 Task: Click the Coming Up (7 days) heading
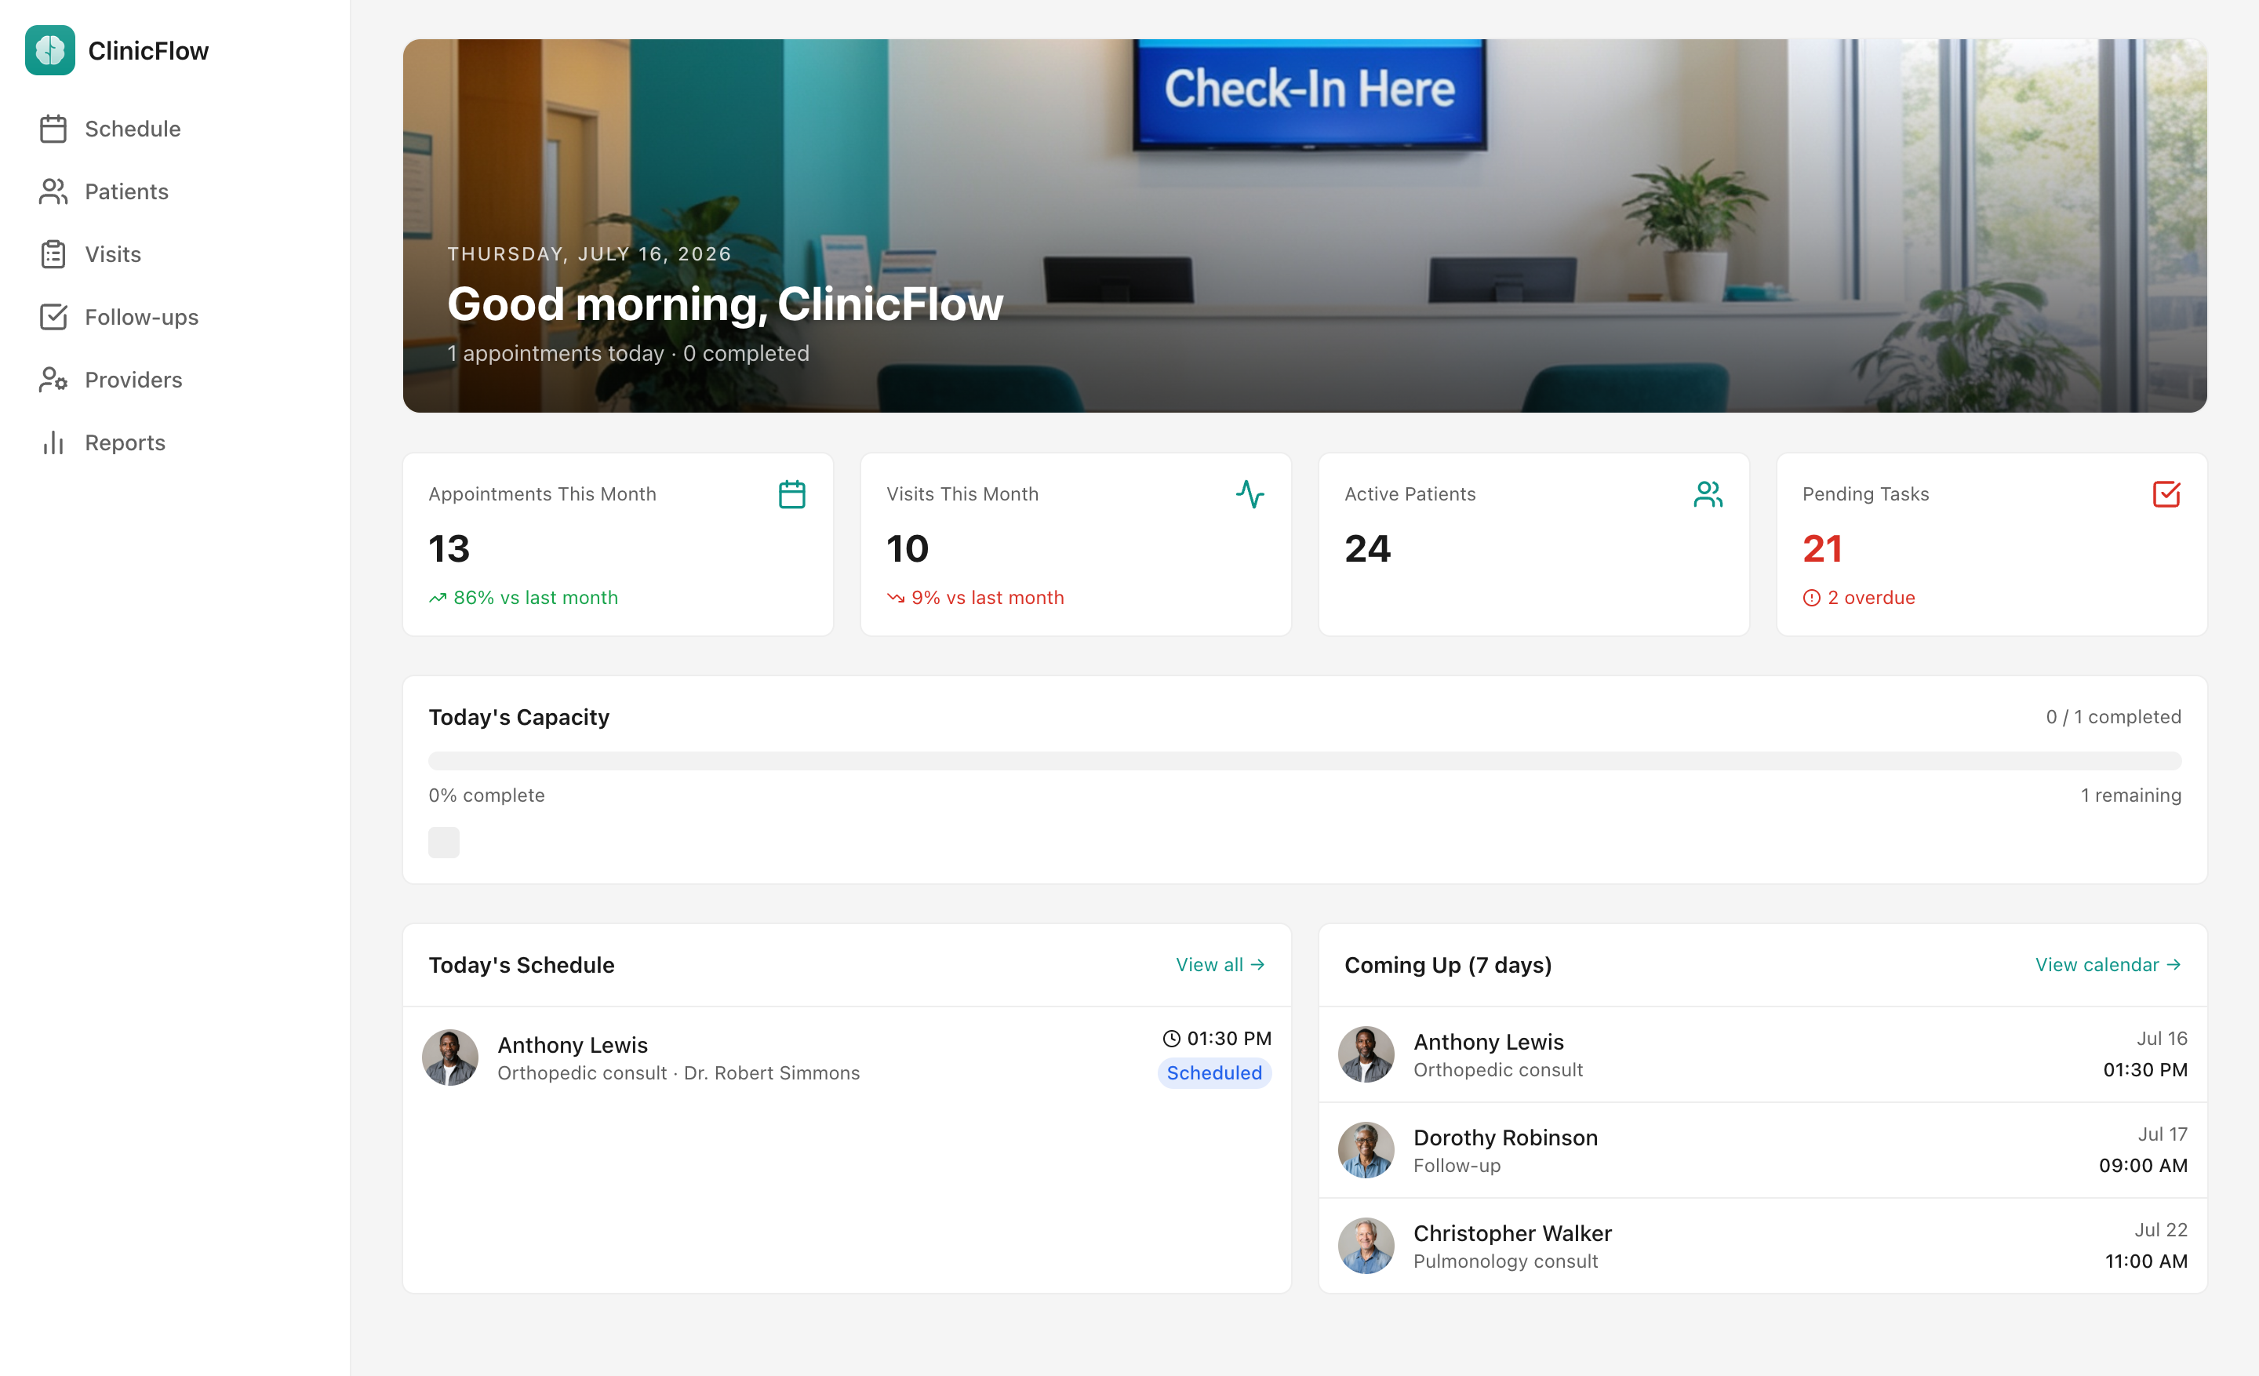point(1448,965)
